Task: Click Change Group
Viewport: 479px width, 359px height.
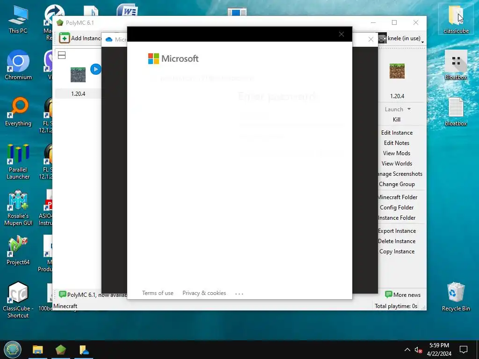Action: point(397,184)
